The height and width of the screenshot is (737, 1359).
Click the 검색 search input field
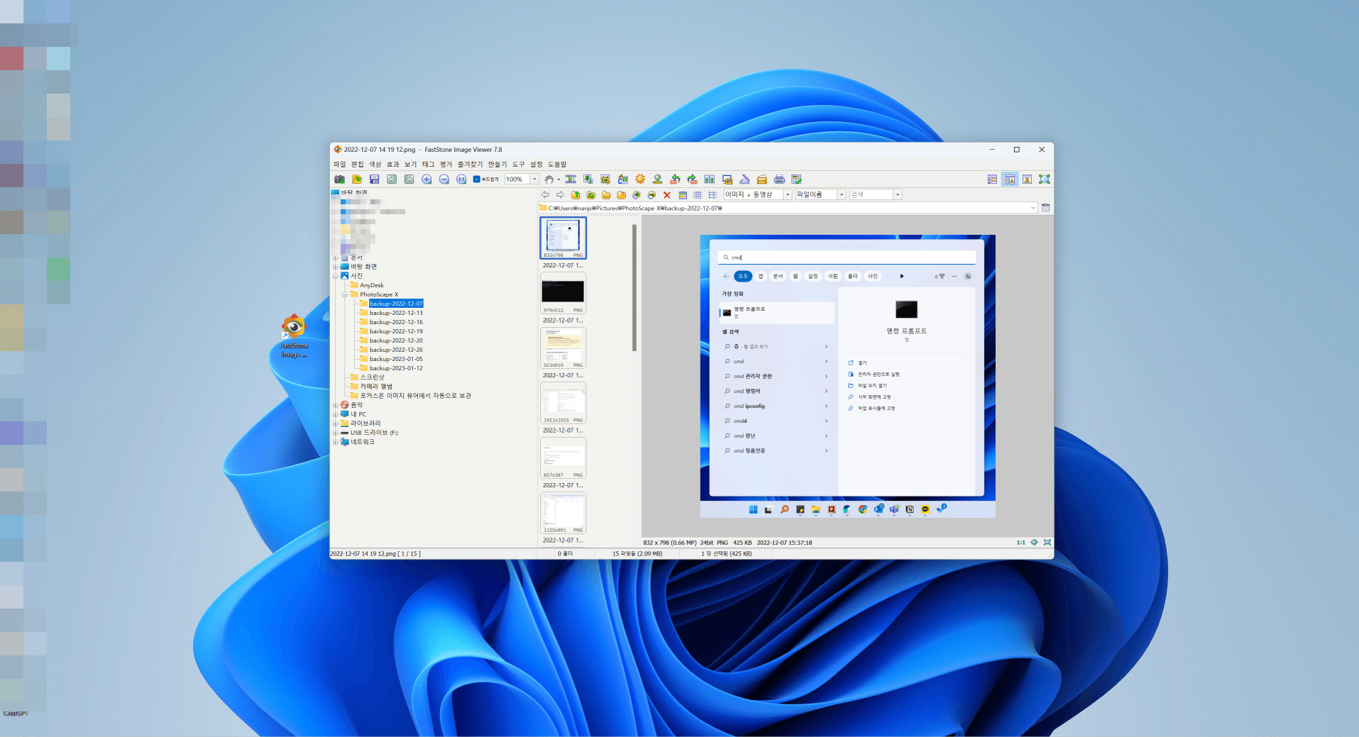tap(871, 194)
